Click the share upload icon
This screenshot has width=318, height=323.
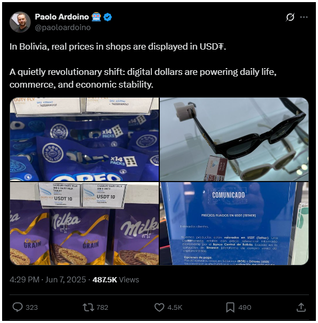click(301, 307)
